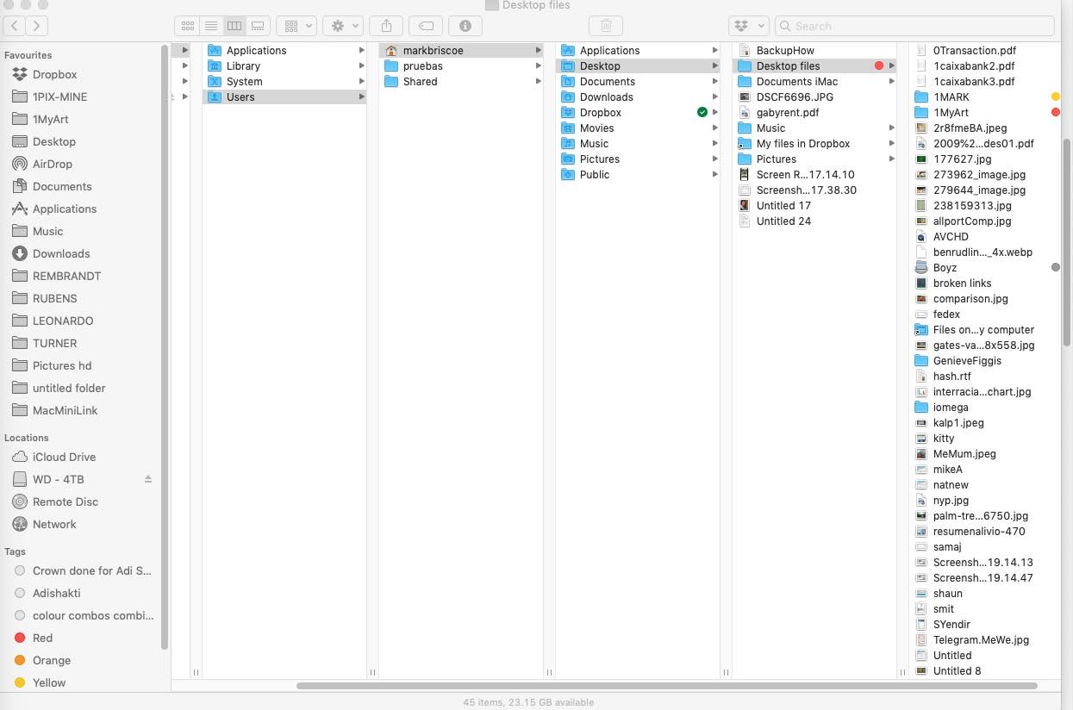Expand My files in Dropbox arrow
The image size is (1073, 710).
892,144
